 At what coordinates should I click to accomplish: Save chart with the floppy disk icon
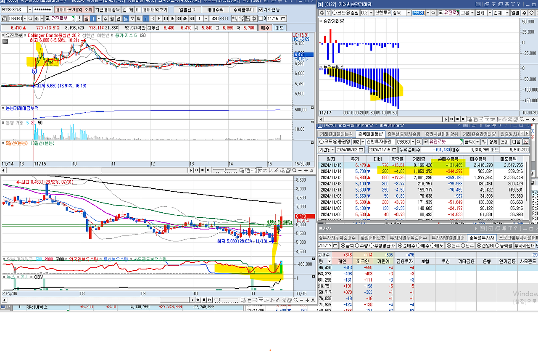(248, 18)
